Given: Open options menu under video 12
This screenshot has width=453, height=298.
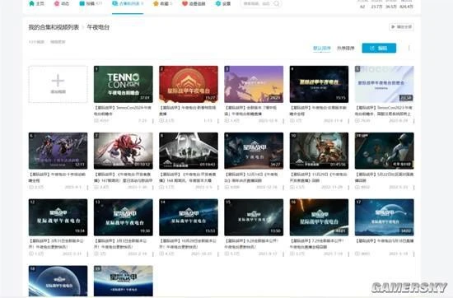Looking at the screenshot, I should point(87,254).
